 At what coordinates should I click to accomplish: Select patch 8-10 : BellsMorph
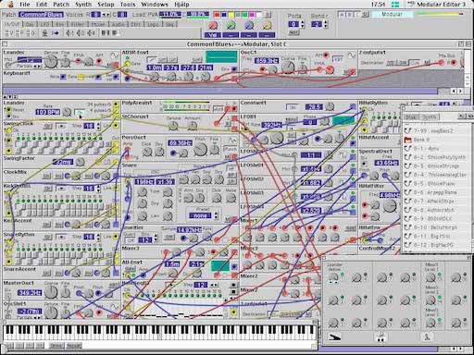pos(436,227)
